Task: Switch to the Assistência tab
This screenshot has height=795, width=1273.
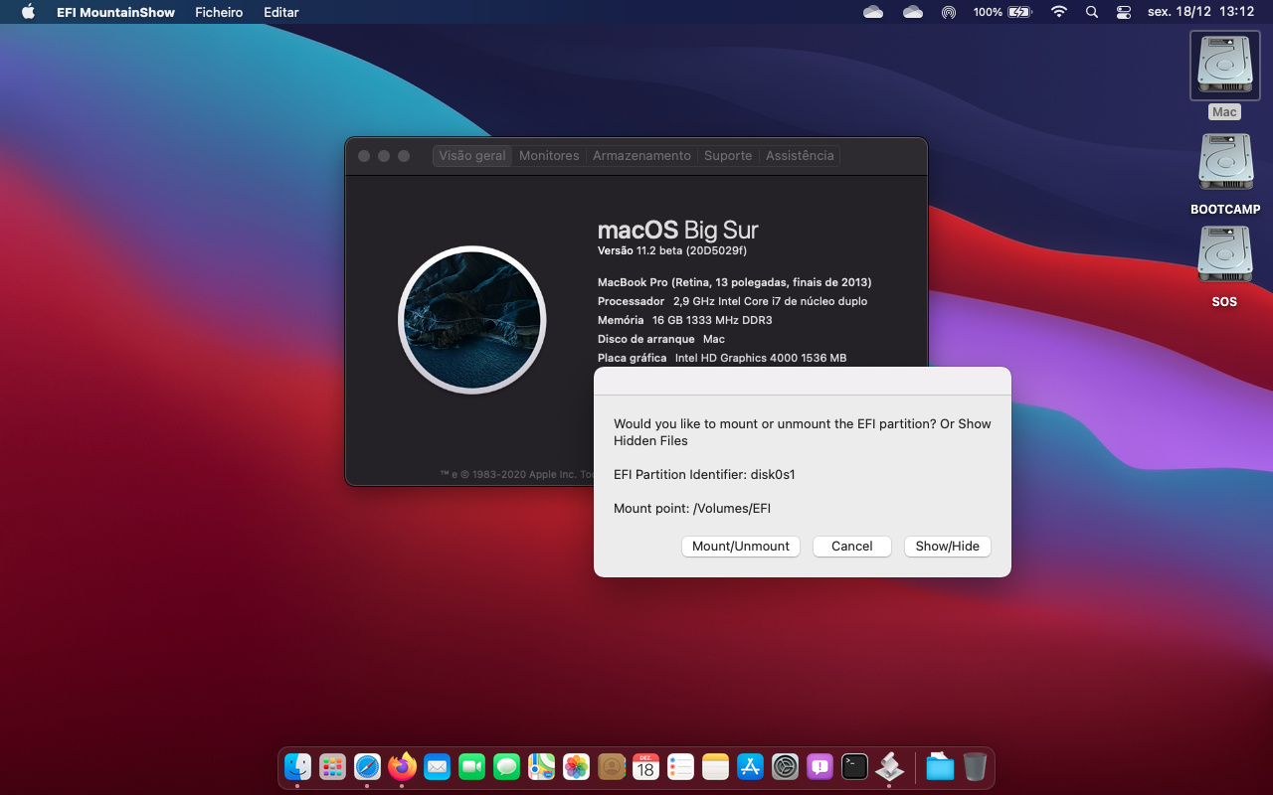Action: tap(800, 156)
